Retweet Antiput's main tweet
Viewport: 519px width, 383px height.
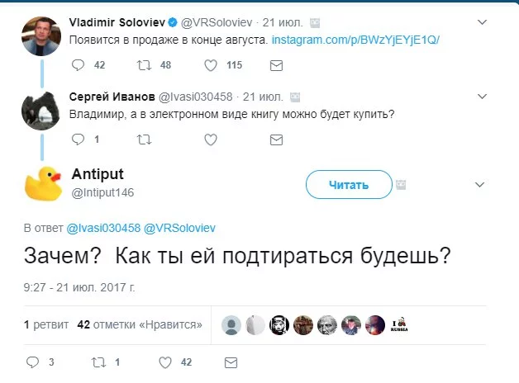pos(98,362)
